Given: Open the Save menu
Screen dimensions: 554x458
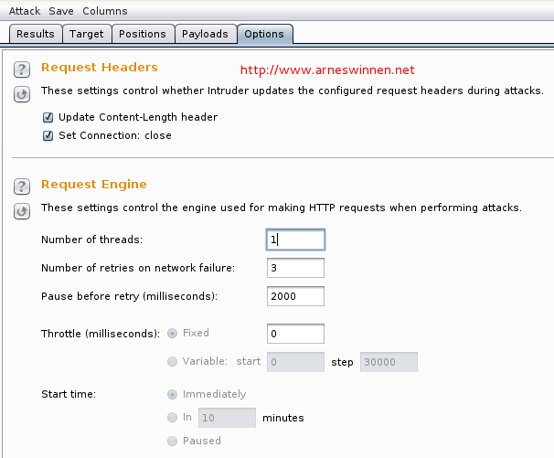Looking at the screenshot, I should [61, 11].
